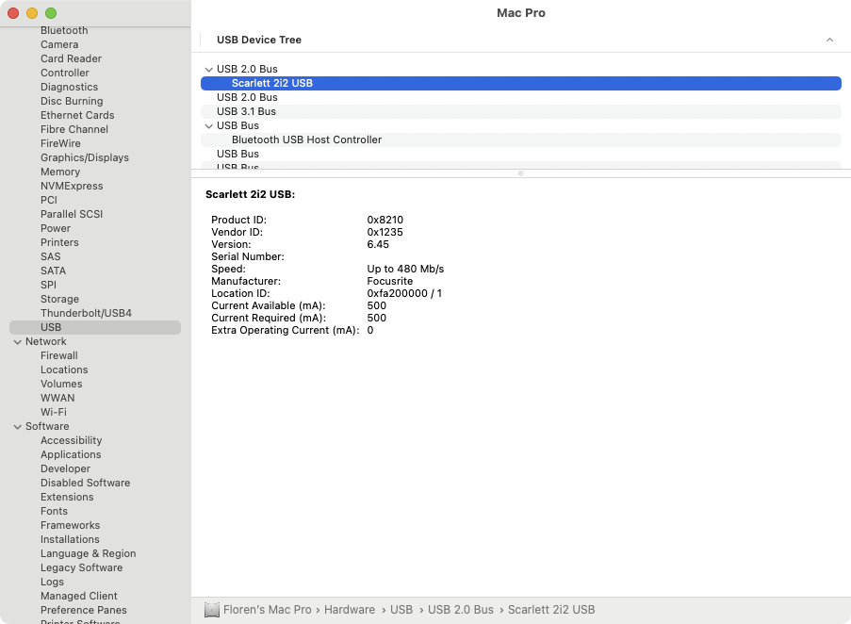Click USB 2.0 Bus in path bar
Screen dimensions: 851x624
click(x=461, y=609)
